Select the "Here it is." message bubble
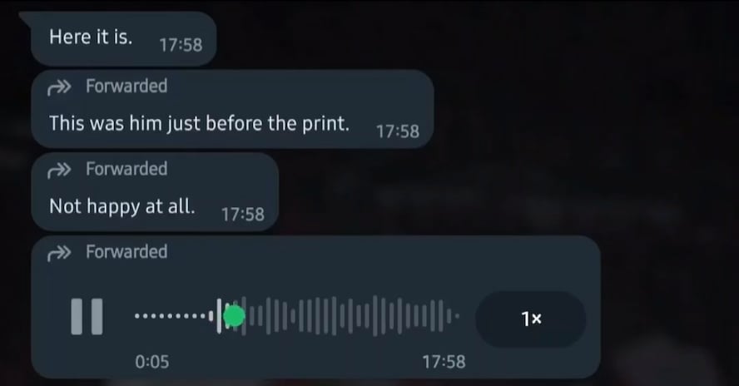739x386 pixels. tap(123, 38)
